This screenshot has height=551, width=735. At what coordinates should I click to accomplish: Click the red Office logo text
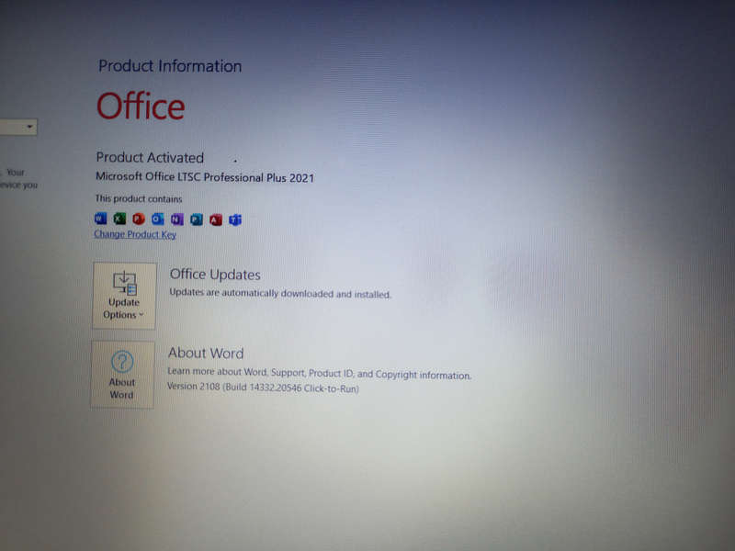tap(141, 107)
